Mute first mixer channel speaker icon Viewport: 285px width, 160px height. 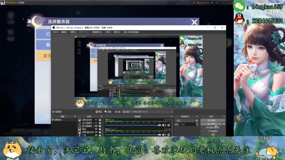point(164,125)
